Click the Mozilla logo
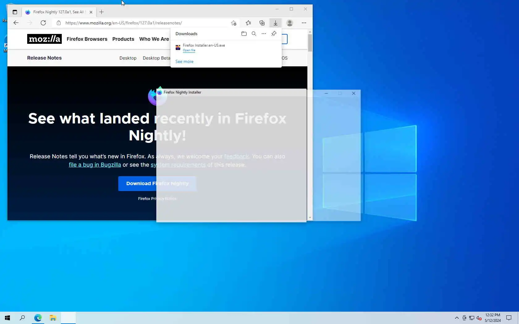The image size is (519, 324). 44,39
